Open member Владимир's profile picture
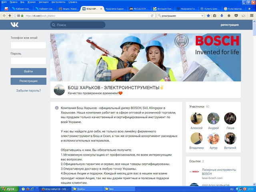This screenshot has width=256, height=192. 196,138
